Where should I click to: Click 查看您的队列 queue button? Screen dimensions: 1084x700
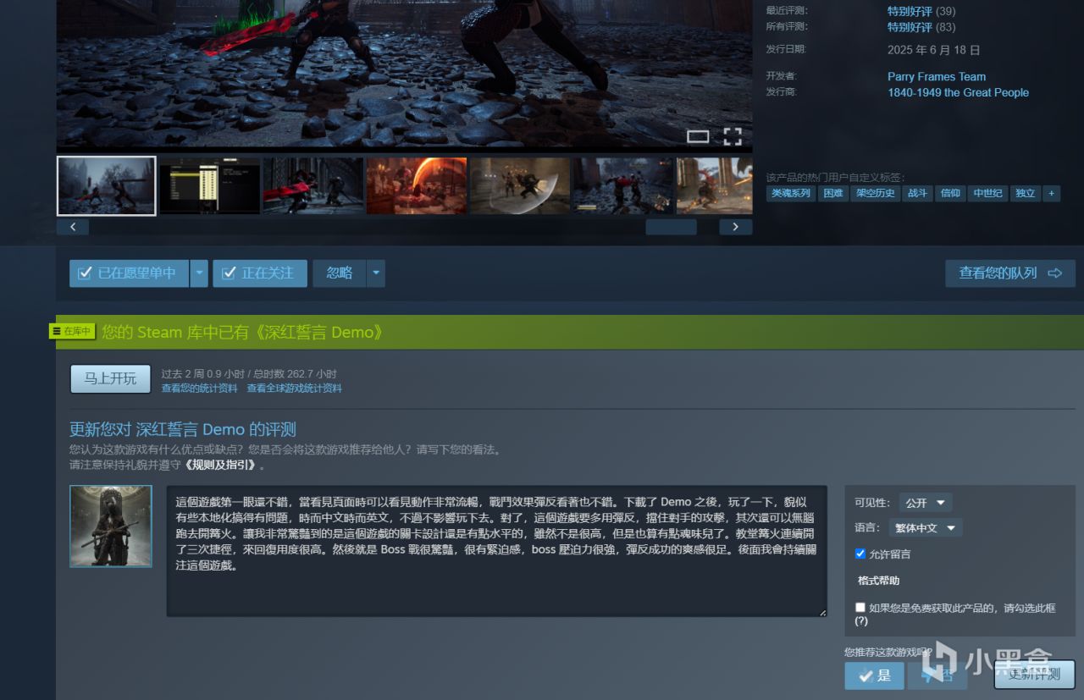[1010, 273]
